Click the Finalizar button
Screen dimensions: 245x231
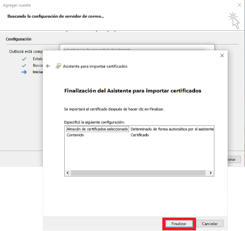point(179,224)
